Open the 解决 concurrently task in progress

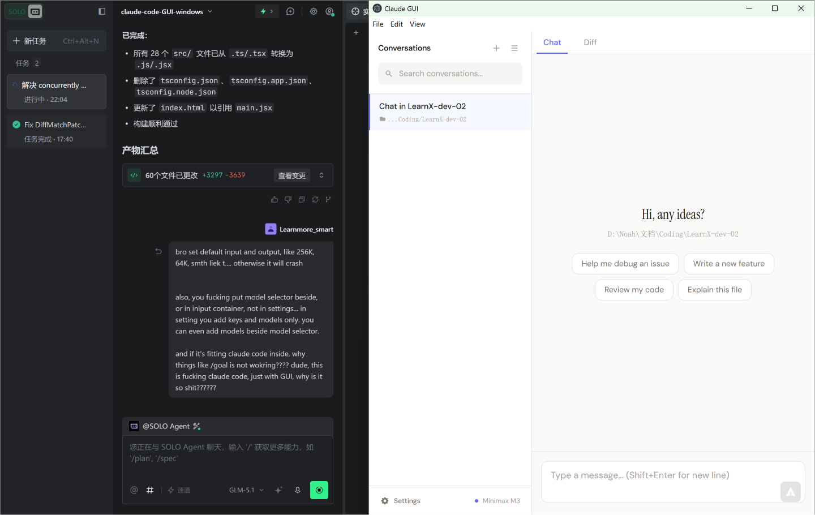coord(57,92)
